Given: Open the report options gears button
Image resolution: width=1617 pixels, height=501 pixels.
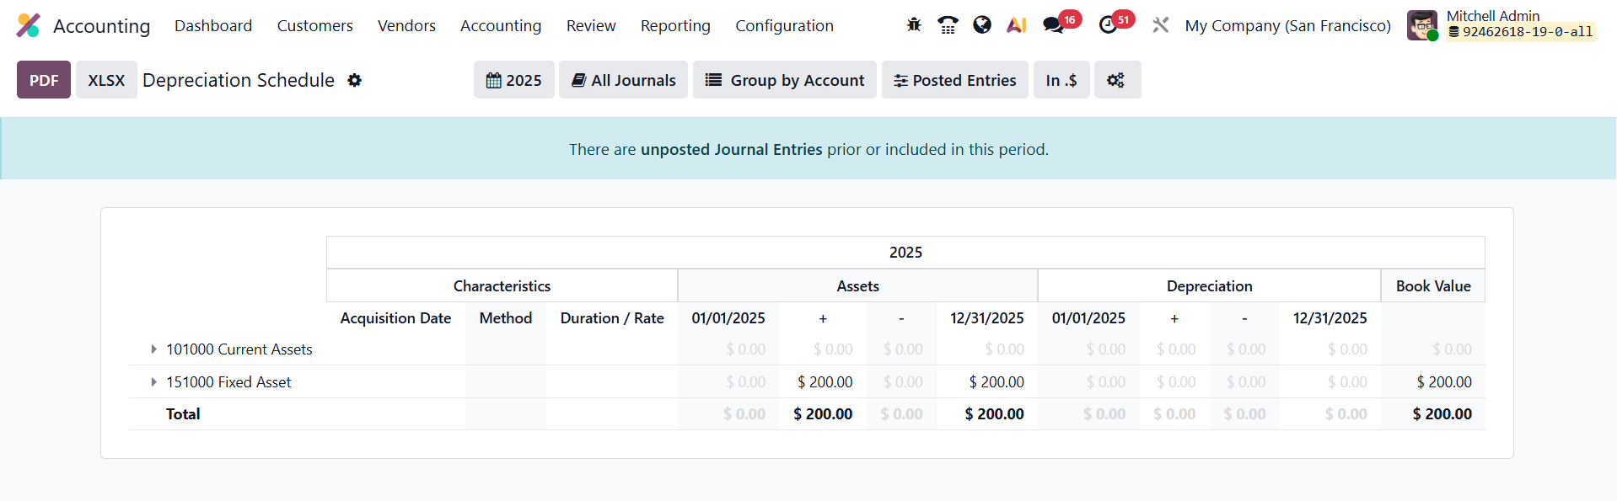Looking at the screenshot, I should [x=1116, y=80].
